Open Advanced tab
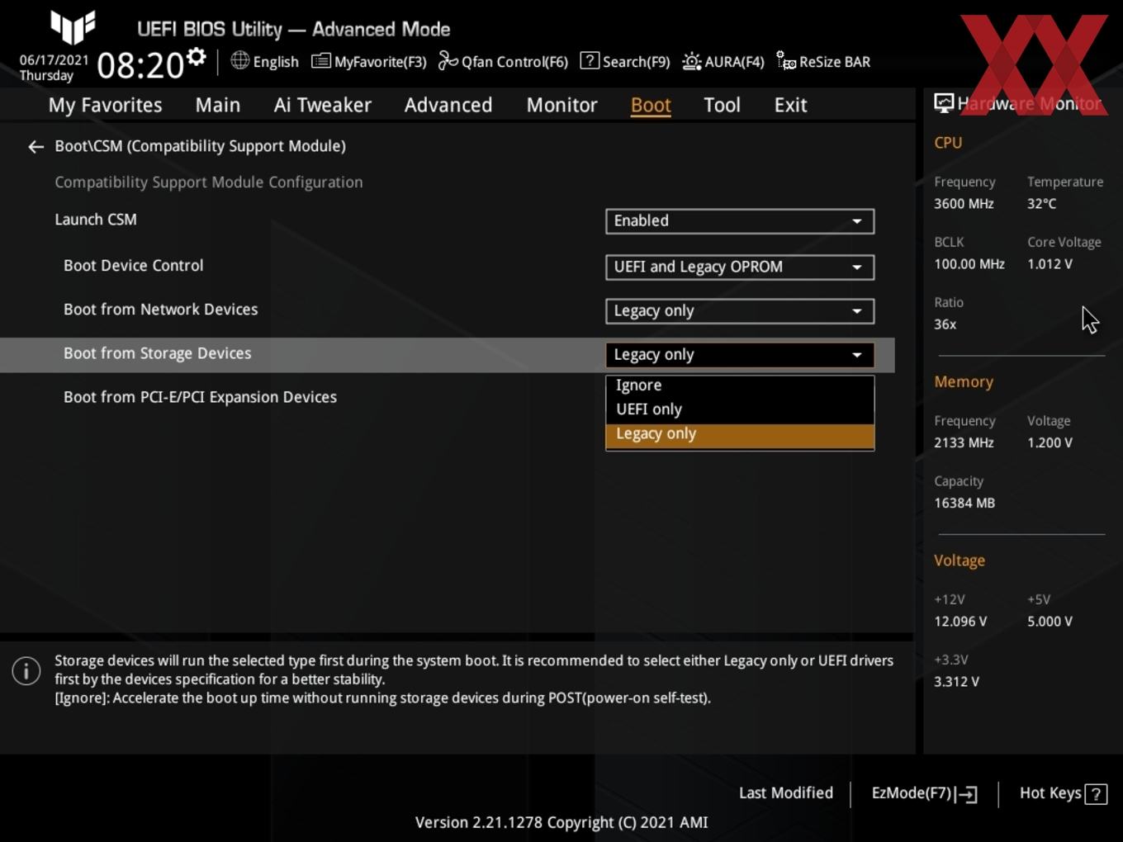 (x=448, y=106)
